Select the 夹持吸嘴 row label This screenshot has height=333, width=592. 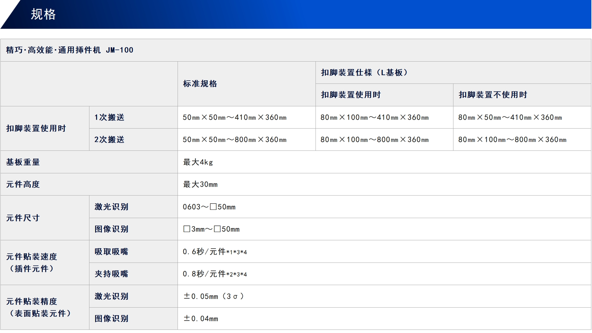pyautogui.click(x=110, y=274)
